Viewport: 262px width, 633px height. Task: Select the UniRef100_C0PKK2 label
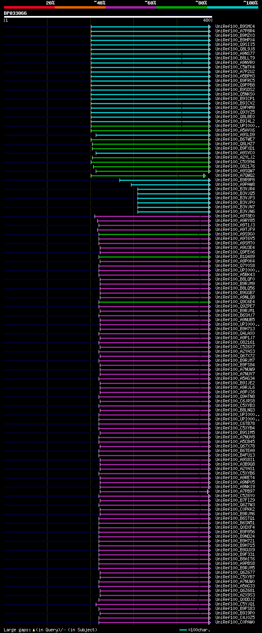pos(235,510)
